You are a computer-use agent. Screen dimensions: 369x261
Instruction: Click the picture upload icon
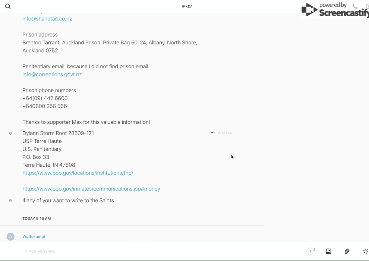328,251
